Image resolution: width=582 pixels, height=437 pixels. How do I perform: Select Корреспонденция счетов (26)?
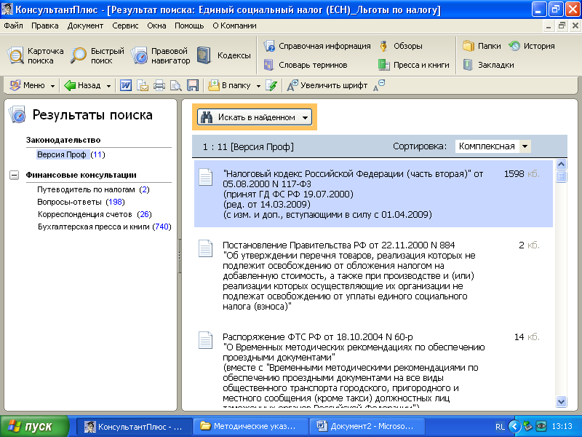click(95, 214)
